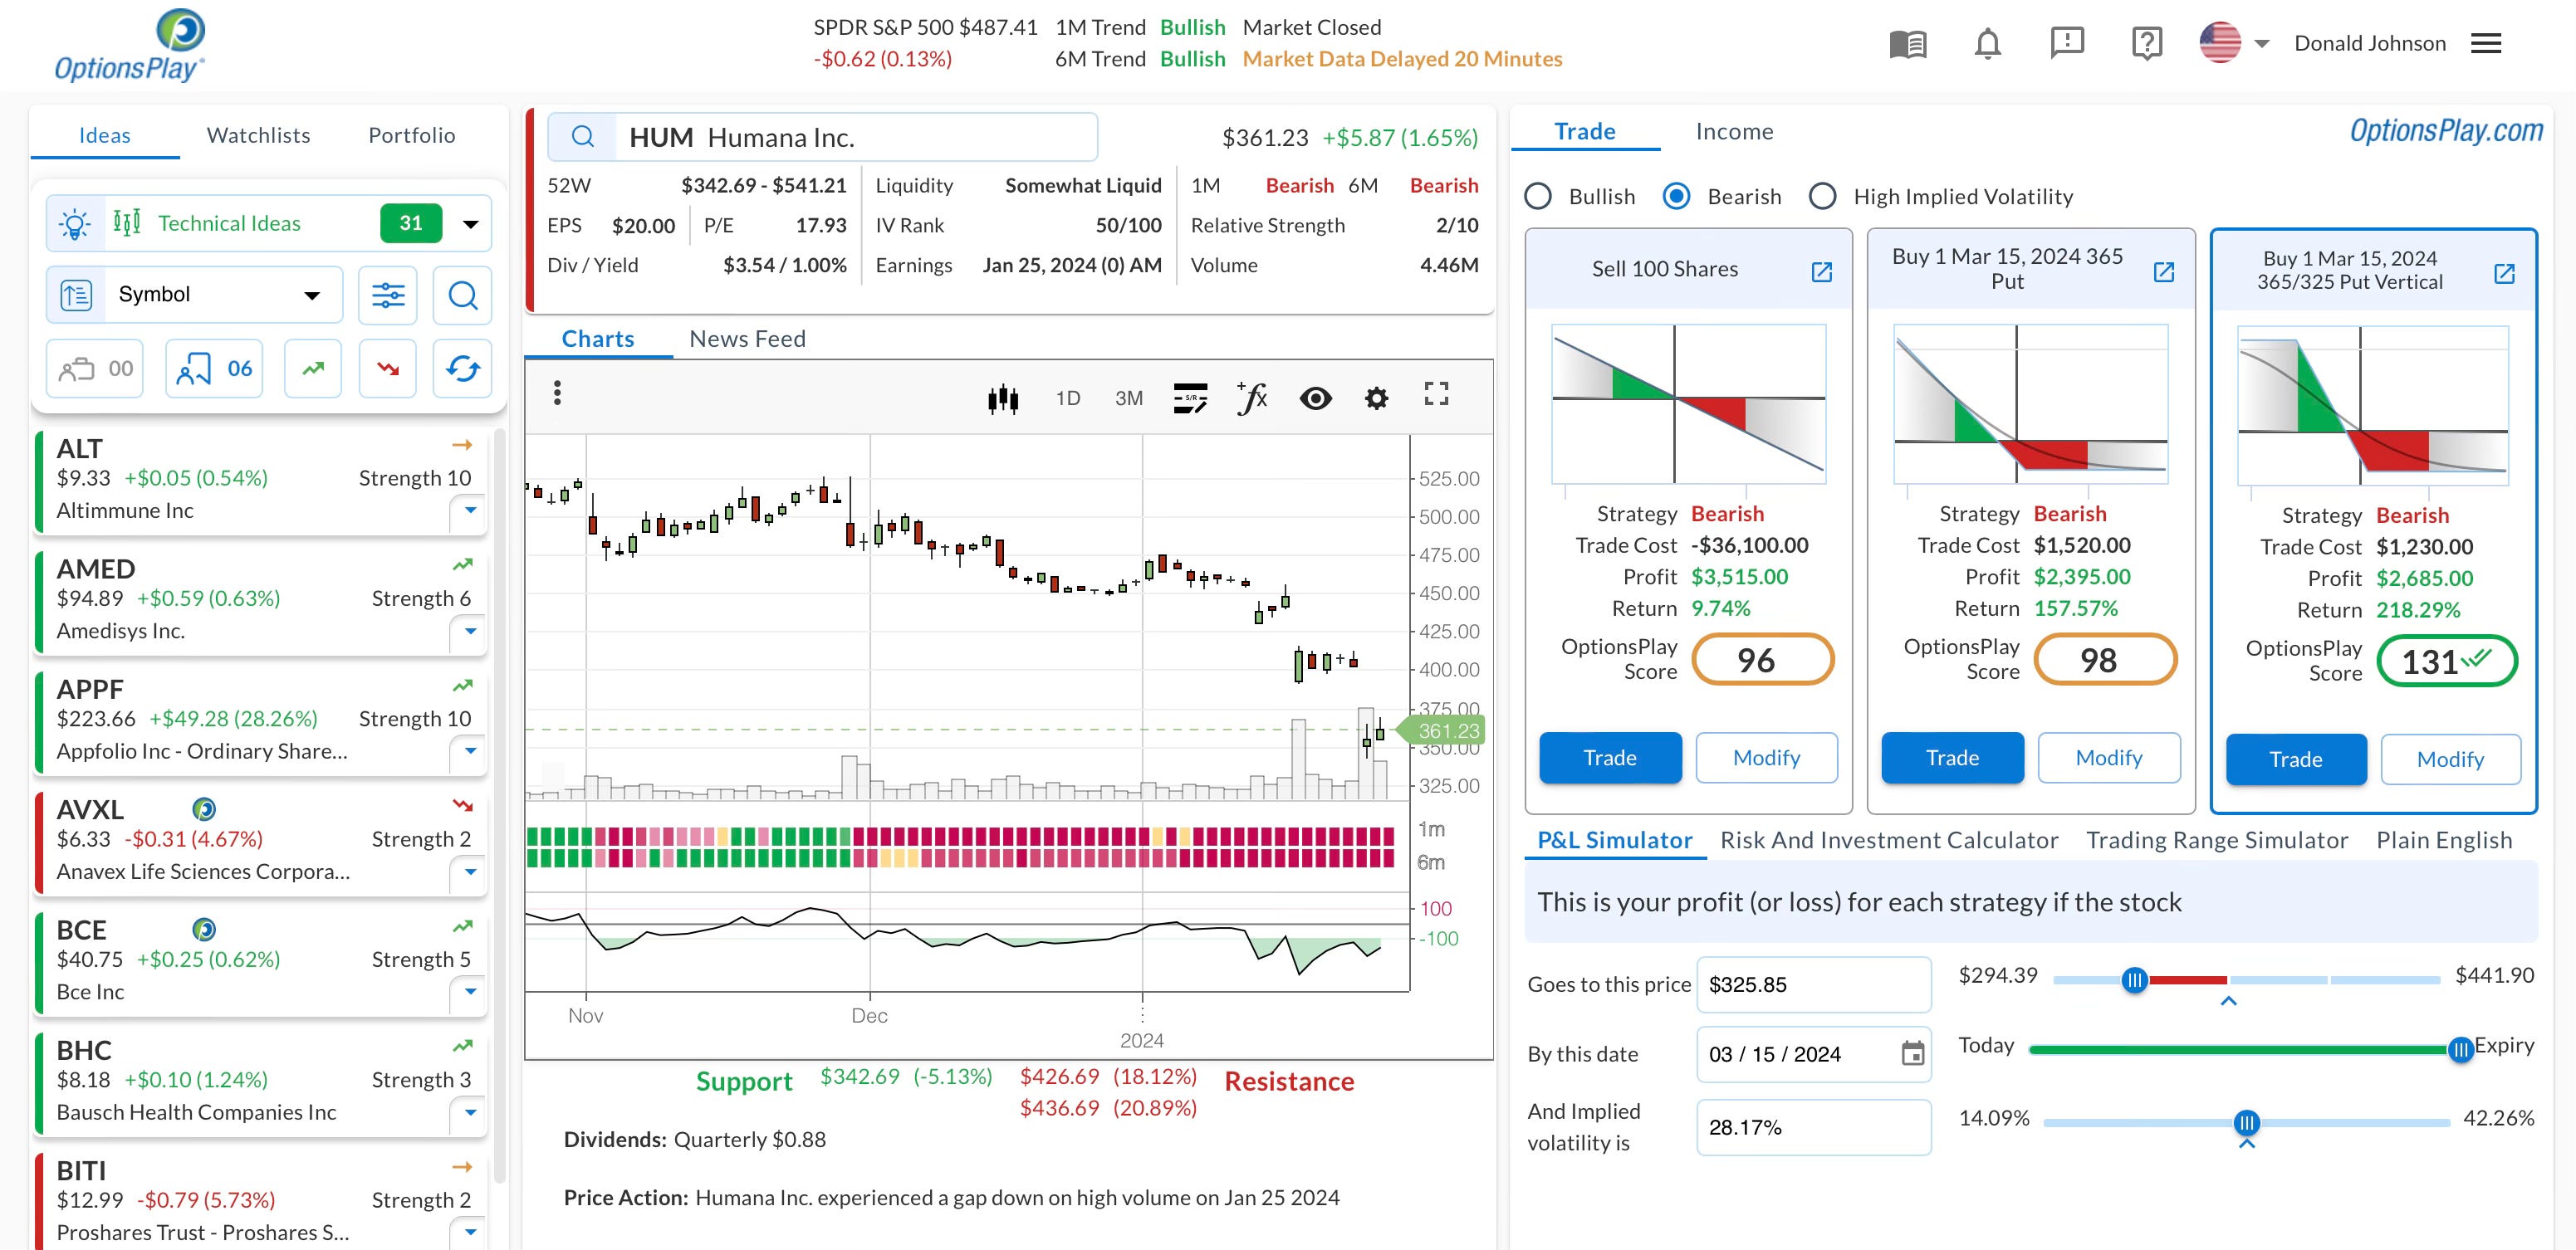Open the education book icon
This screenshot has width=2576, height=1250.
1908,44
